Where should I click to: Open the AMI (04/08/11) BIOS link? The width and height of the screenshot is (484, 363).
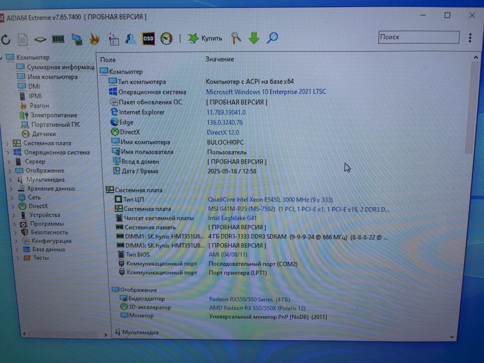click(228, 255)
